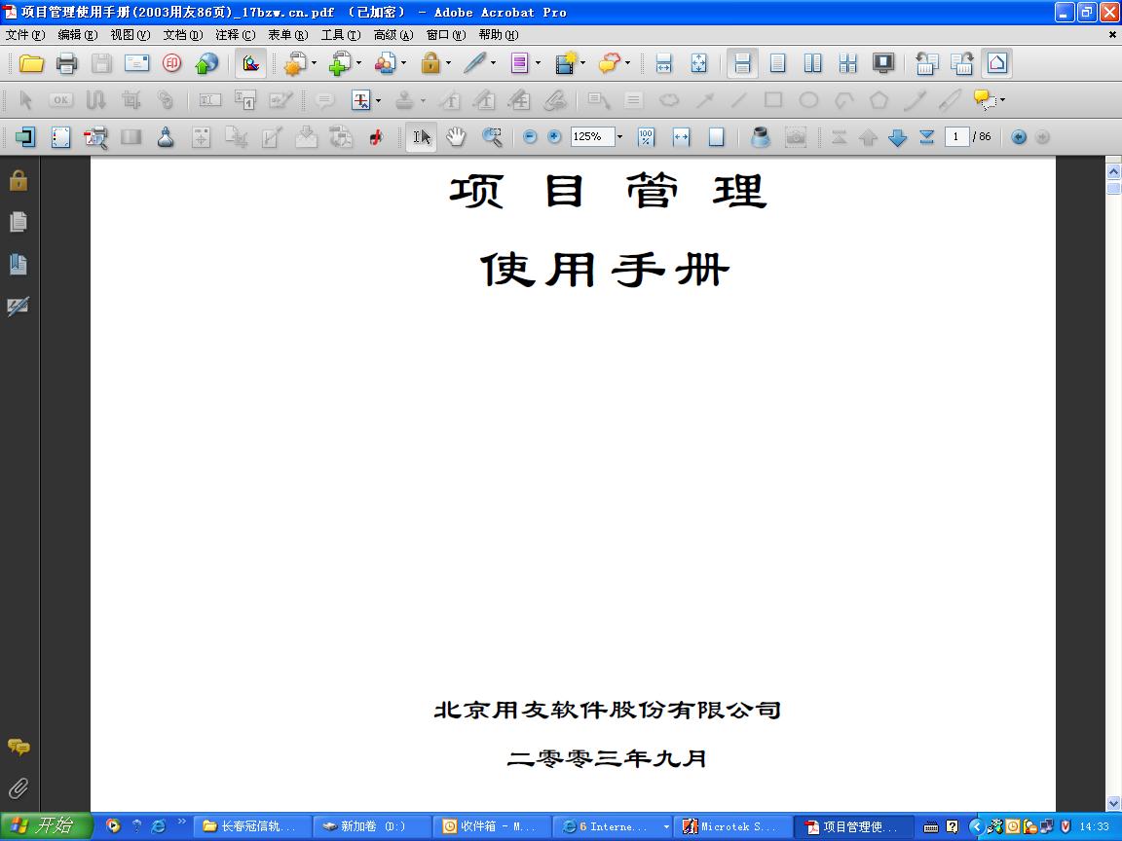Click the red 印 seal icon
The image size is (1122, 841).
[x=171, y=63]
